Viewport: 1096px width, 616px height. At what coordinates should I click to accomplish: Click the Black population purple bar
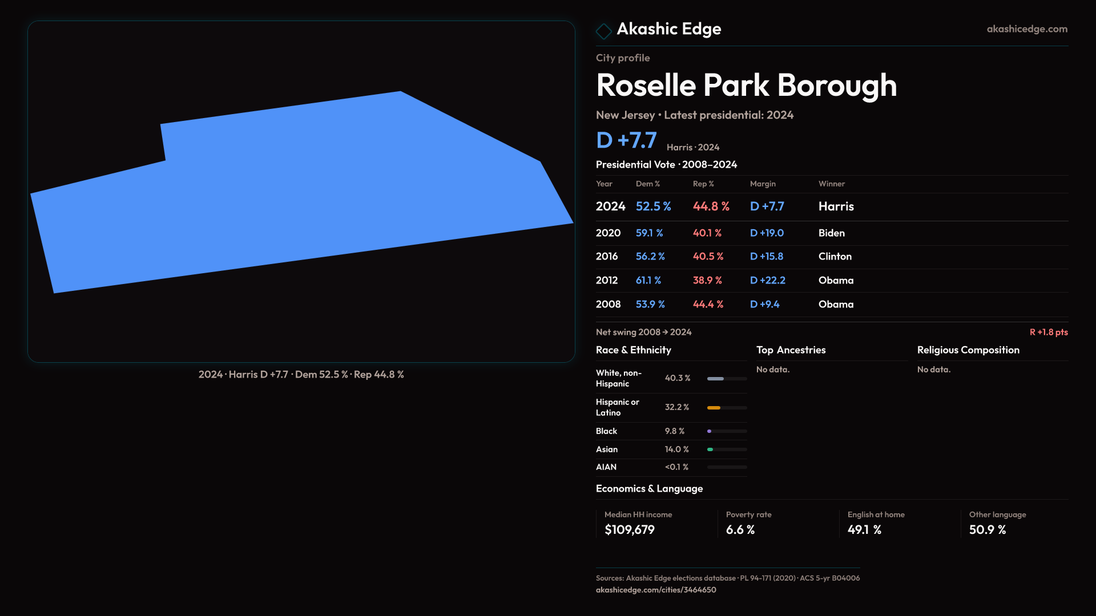710,431
